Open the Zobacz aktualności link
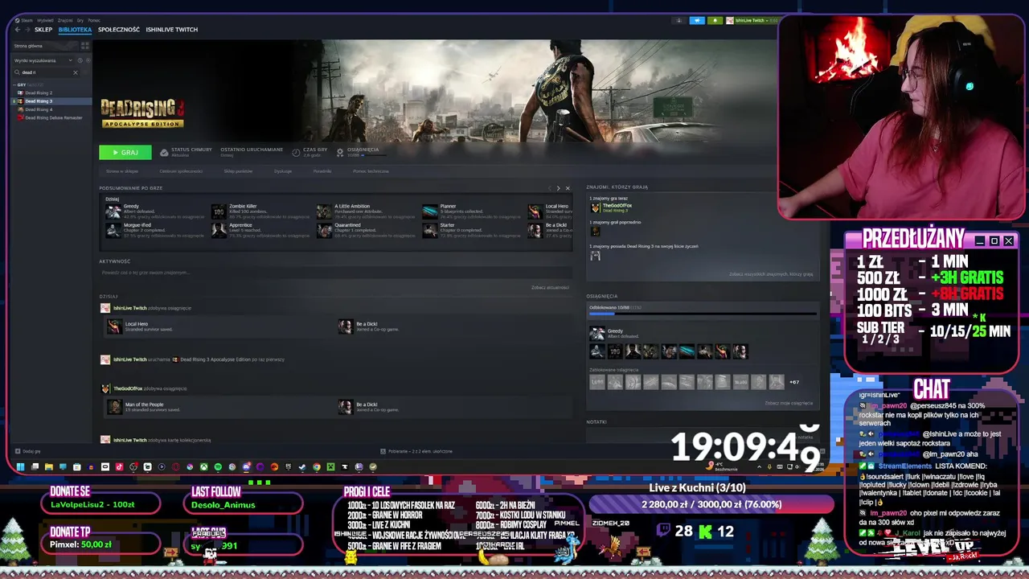This screenshot has height=579, width=1029. pos(550,288)
